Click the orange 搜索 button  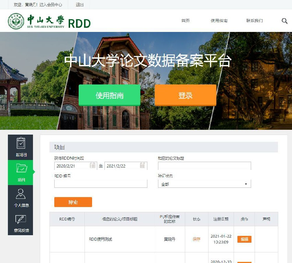click(x=73, y=202)
